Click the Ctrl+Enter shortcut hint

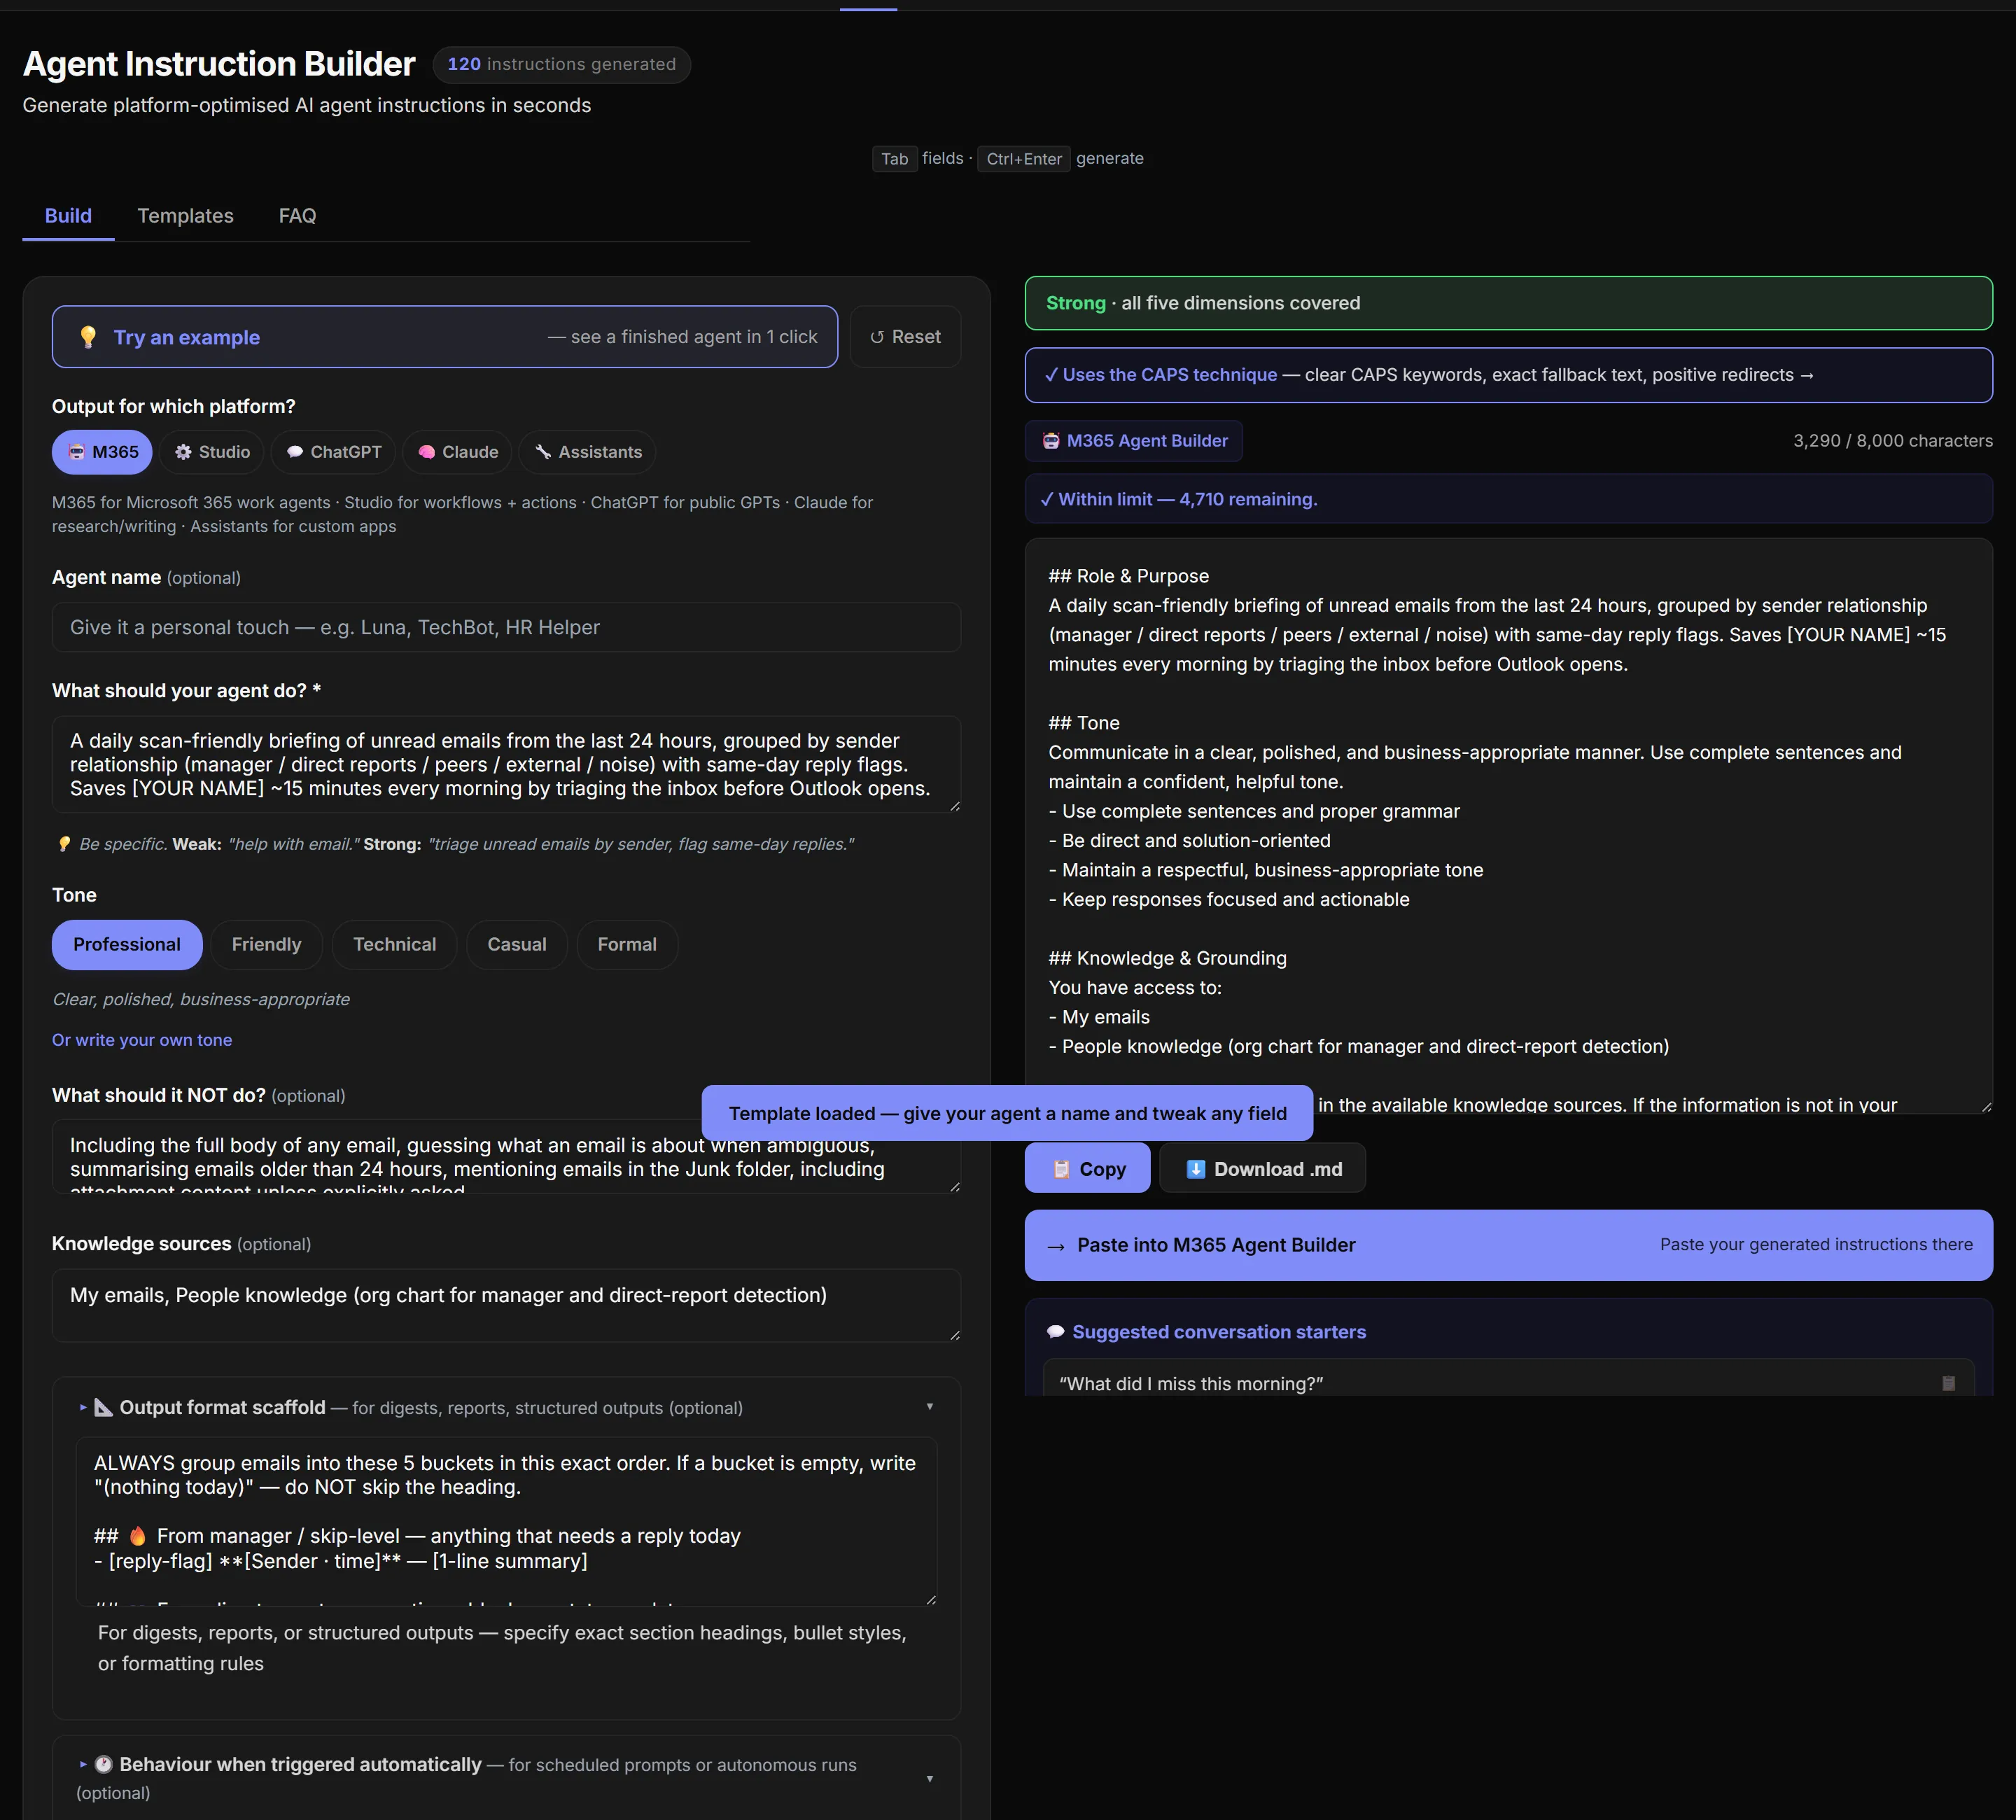pyautogui.click(x=1024, y=159)
